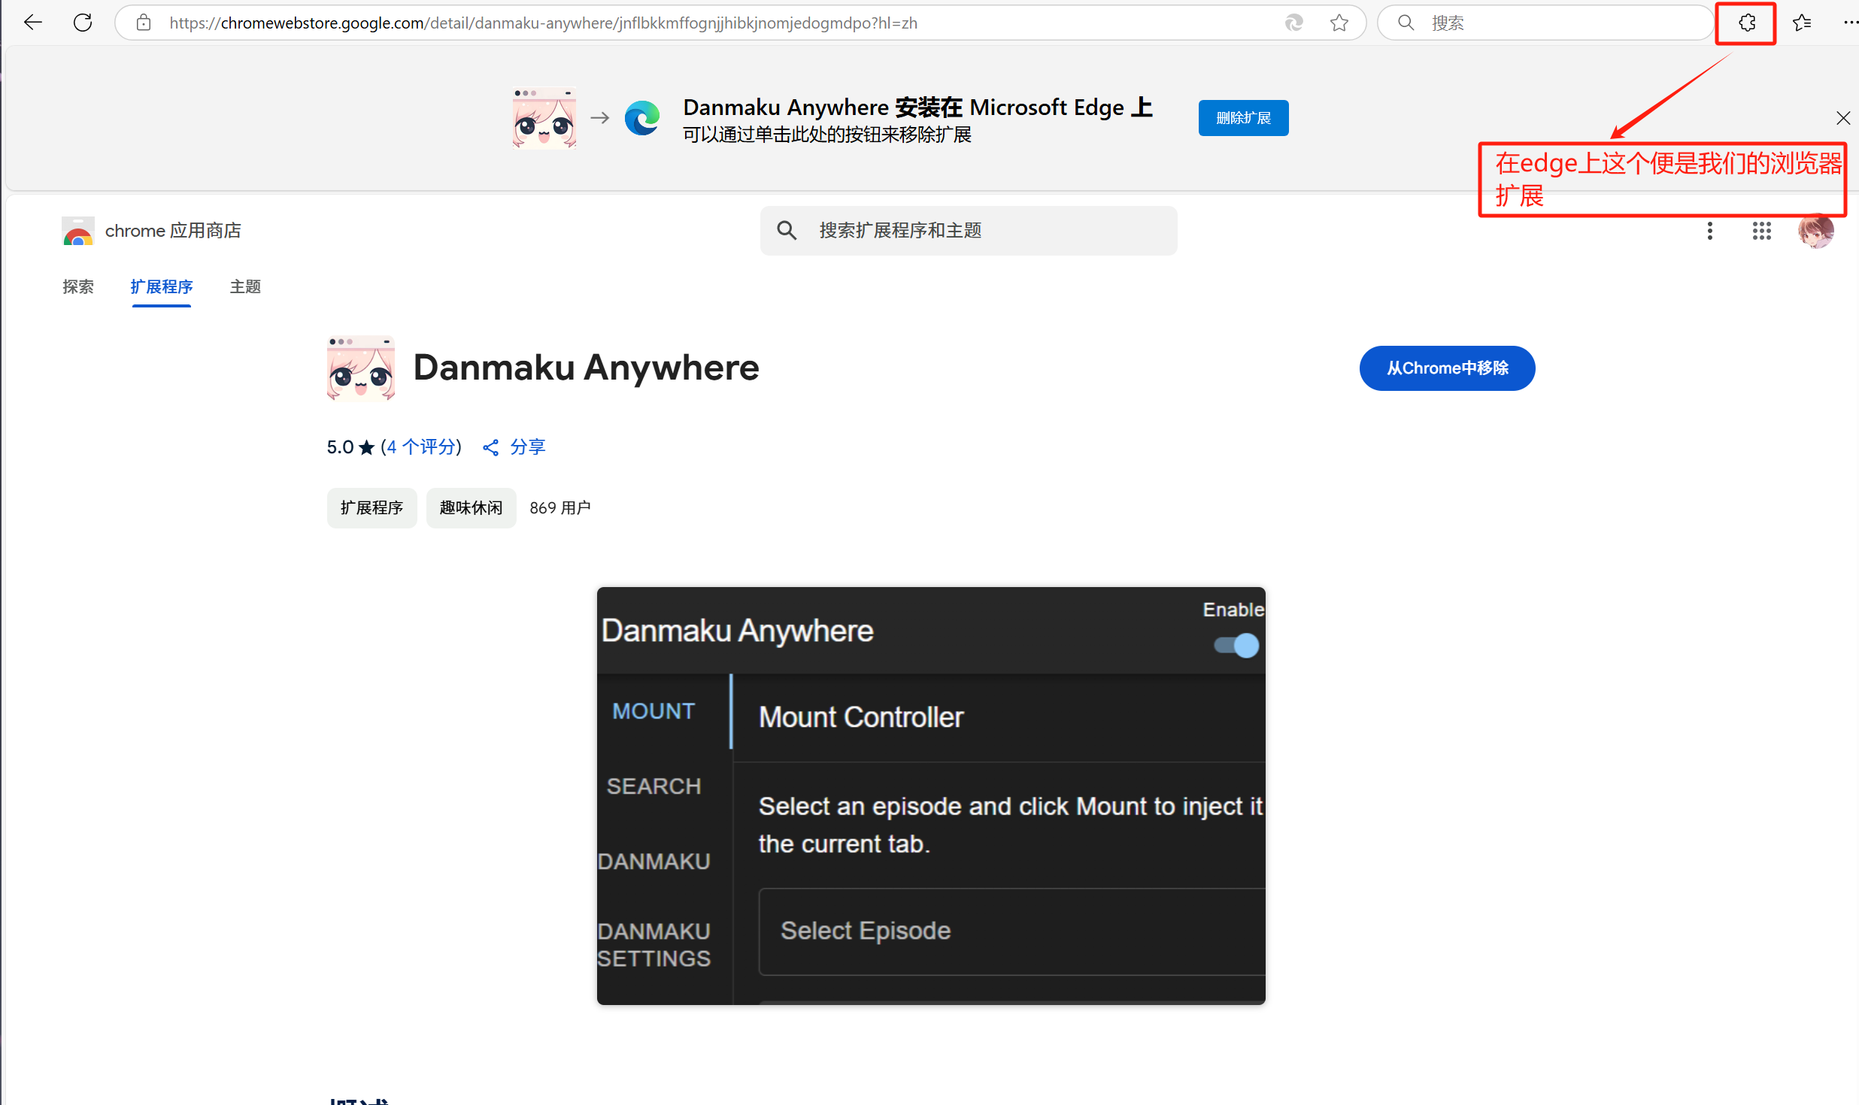
Task: Click the 删除扩展 button
Action: point(1242,118)
